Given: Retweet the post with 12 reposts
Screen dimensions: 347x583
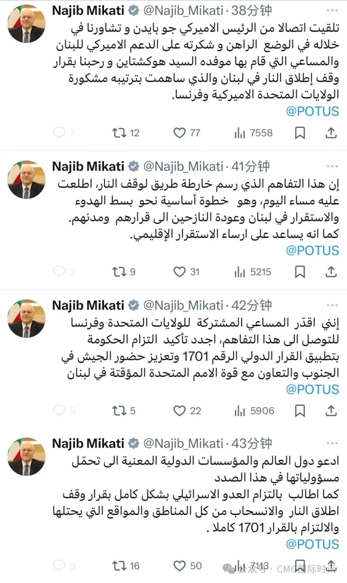Looking at the screenshot, I should click(x=119, y=133).
